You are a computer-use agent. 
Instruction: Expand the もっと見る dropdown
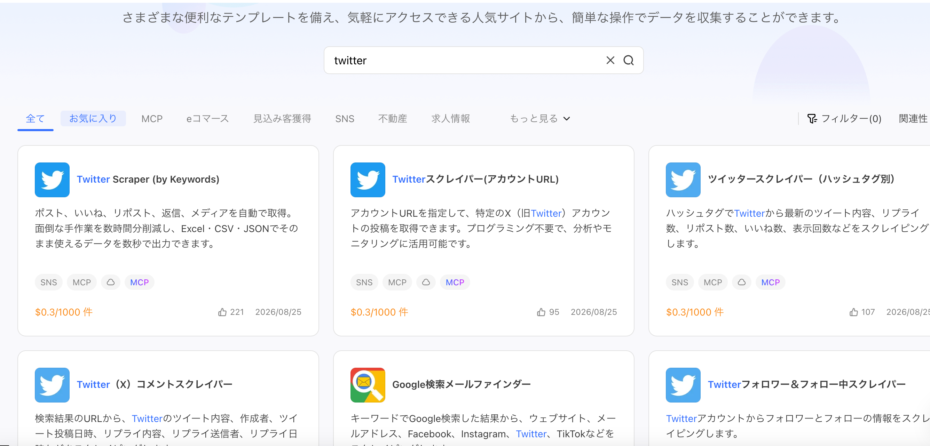(540, 118)
